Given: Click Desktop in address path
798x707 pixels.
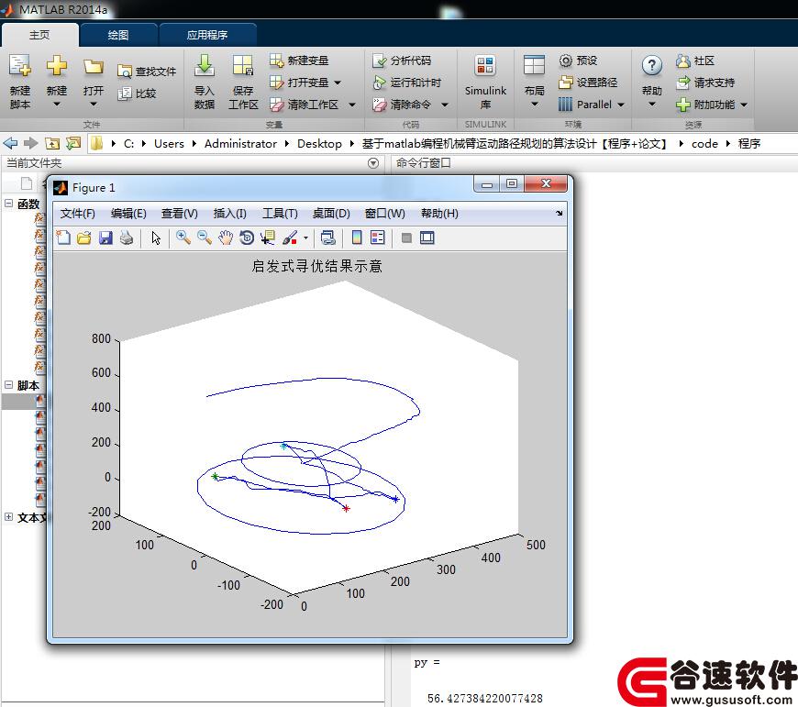Looking at the screenshot, I should (319, 144).
